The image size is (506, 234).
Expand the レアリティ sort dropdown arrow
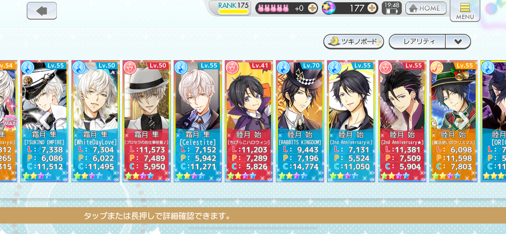[x=458, y=42]
